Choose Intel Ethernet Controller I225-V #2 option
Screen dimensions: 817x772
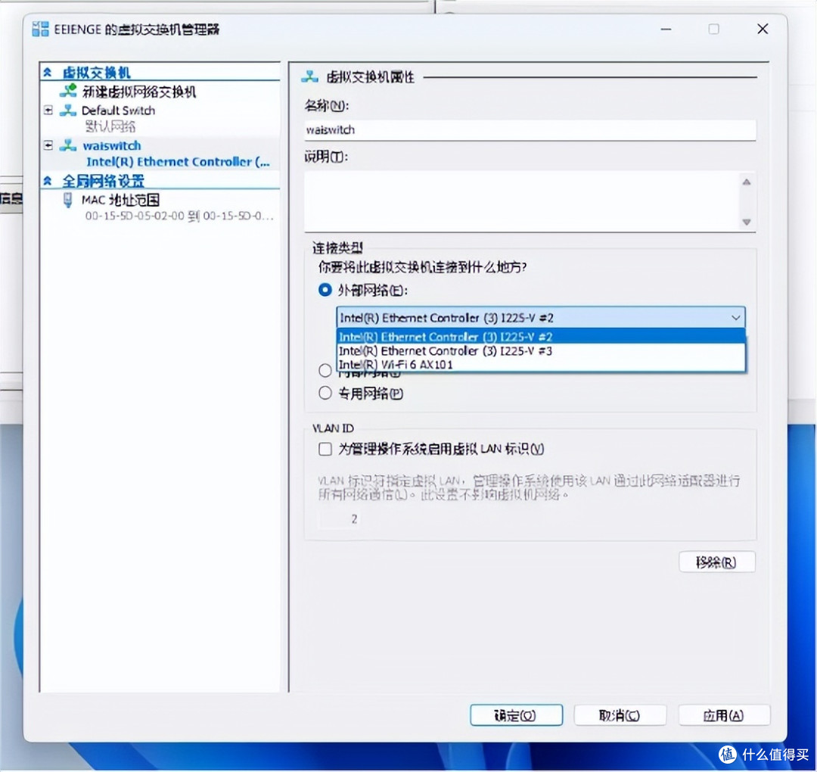(541, 337)
